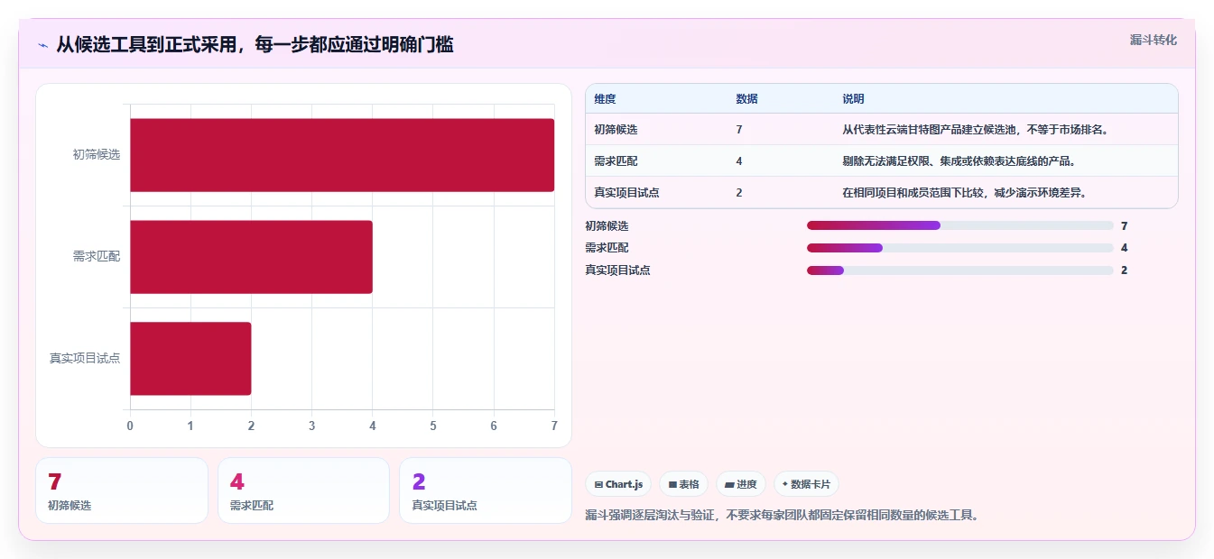This screenshot has width=1214, height=559.
Task: Click the table's 数据 value 2
Action: (x=739, y=192)
